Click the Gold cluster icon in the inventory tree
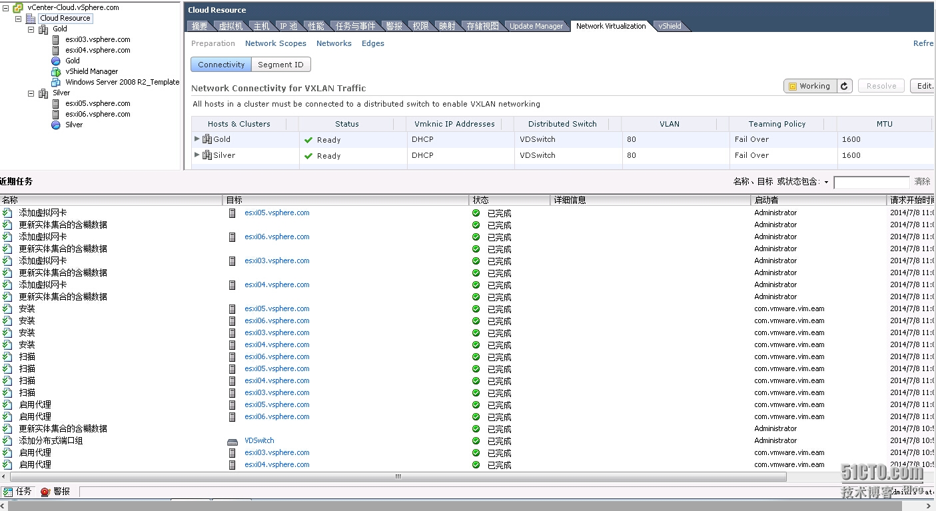Screen dimensions: 936x511 (43, 29)
